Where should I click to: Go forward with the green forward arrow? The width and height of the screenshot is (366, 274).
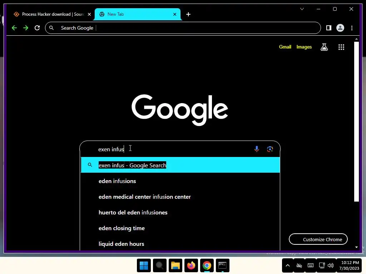(26, 28)
